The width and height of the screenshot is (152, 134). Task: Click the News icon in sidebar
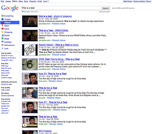pos(2,29)
